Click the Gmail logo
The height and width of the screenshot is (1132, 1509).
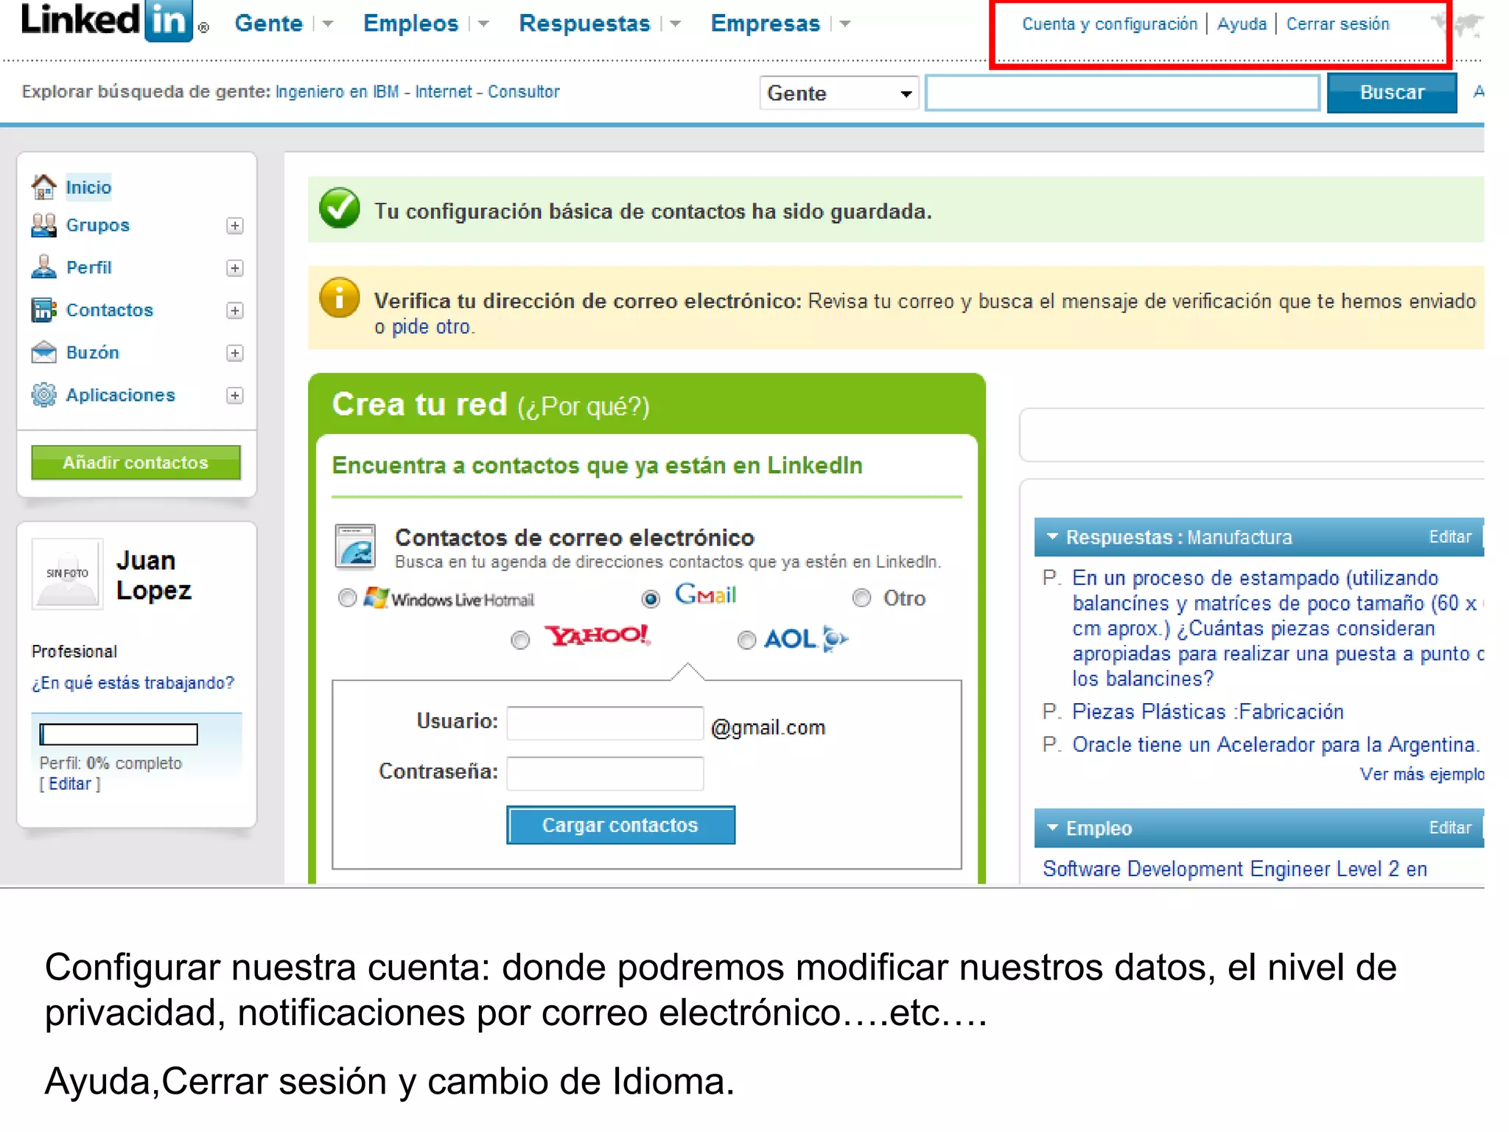(x=705, y=594)
